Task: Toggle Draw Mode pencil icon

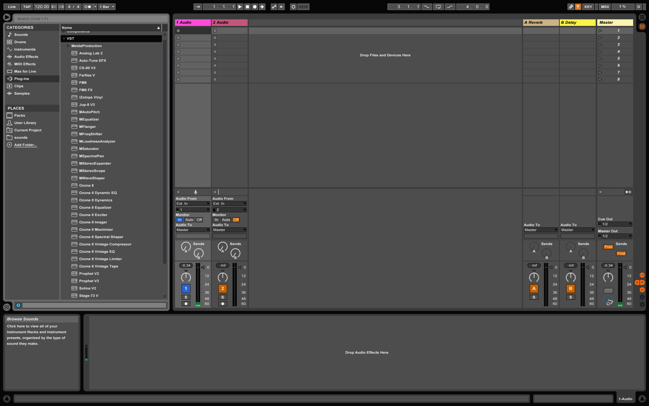Action: 571,7
